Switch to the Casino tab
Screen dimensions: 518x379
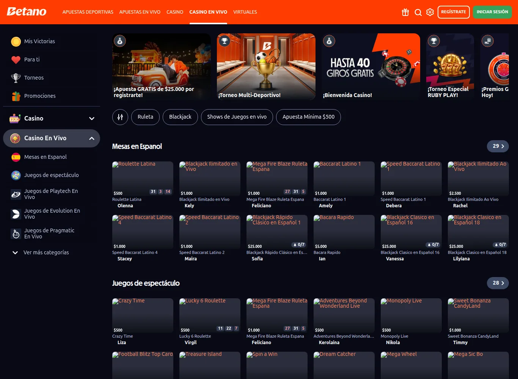pyautogui.click(x=175, y=12)
